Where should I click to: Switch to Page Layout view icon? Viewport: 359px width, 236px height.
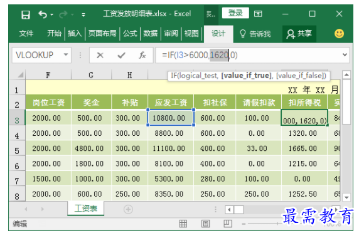205,223
